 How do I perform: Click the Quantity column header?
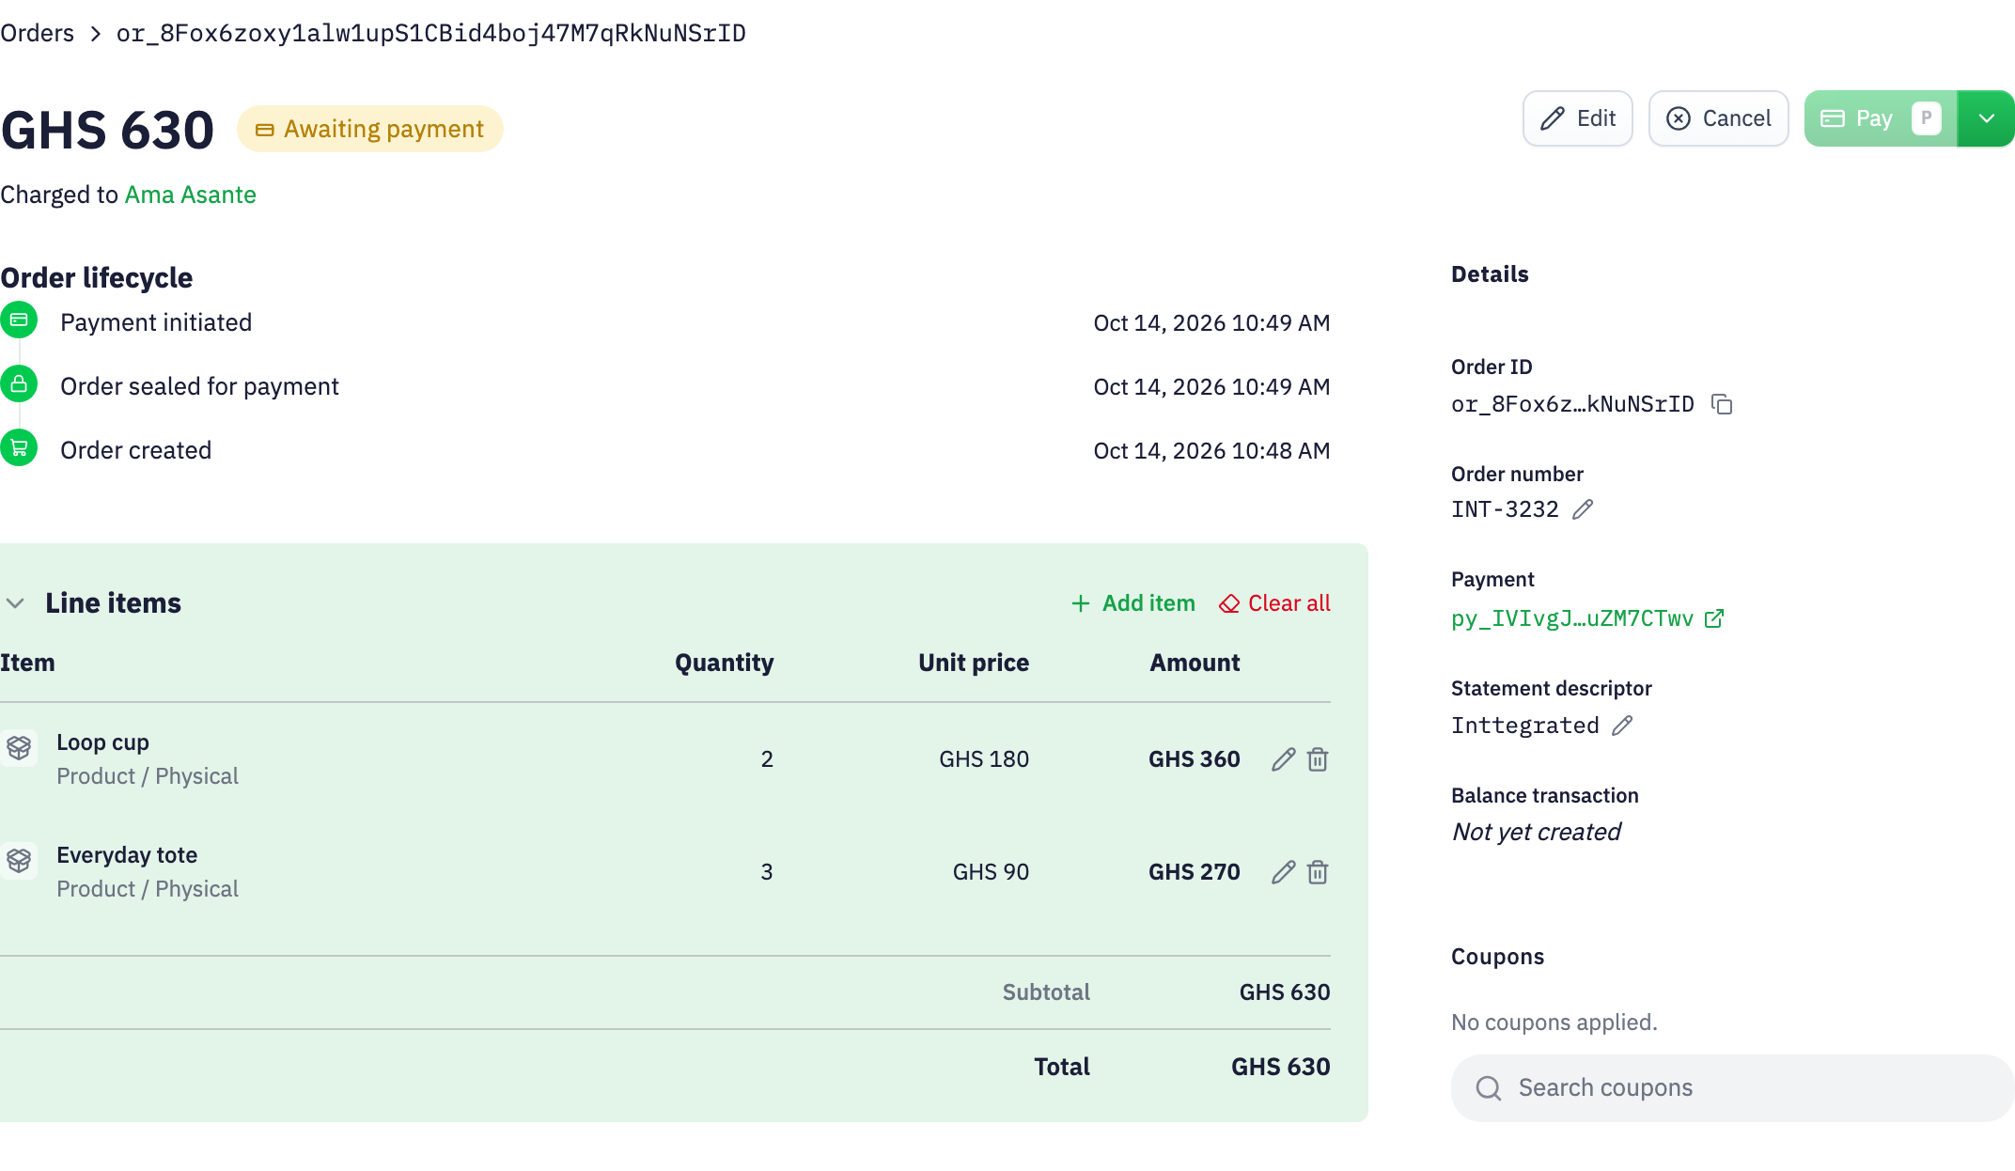[725, 663]
